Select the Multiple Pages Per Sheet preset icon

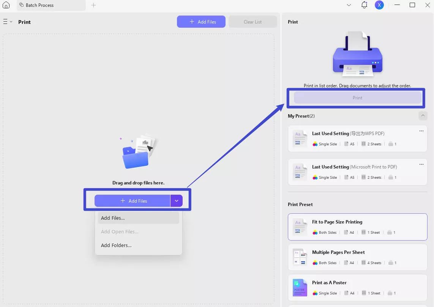300,258
